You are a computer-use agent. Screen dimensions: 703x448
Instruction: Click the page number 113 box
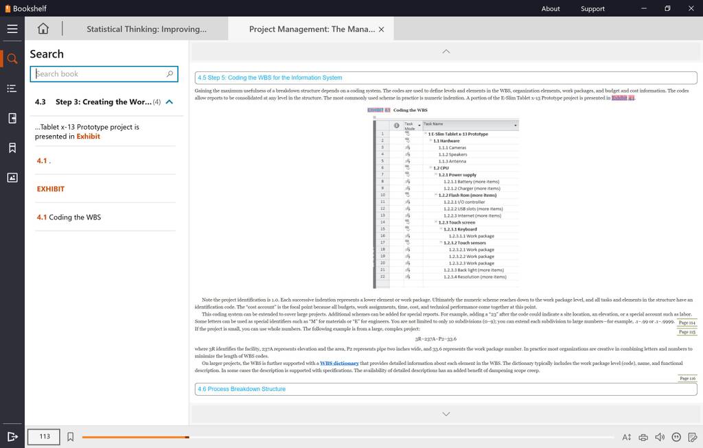(x=44, y=437)
